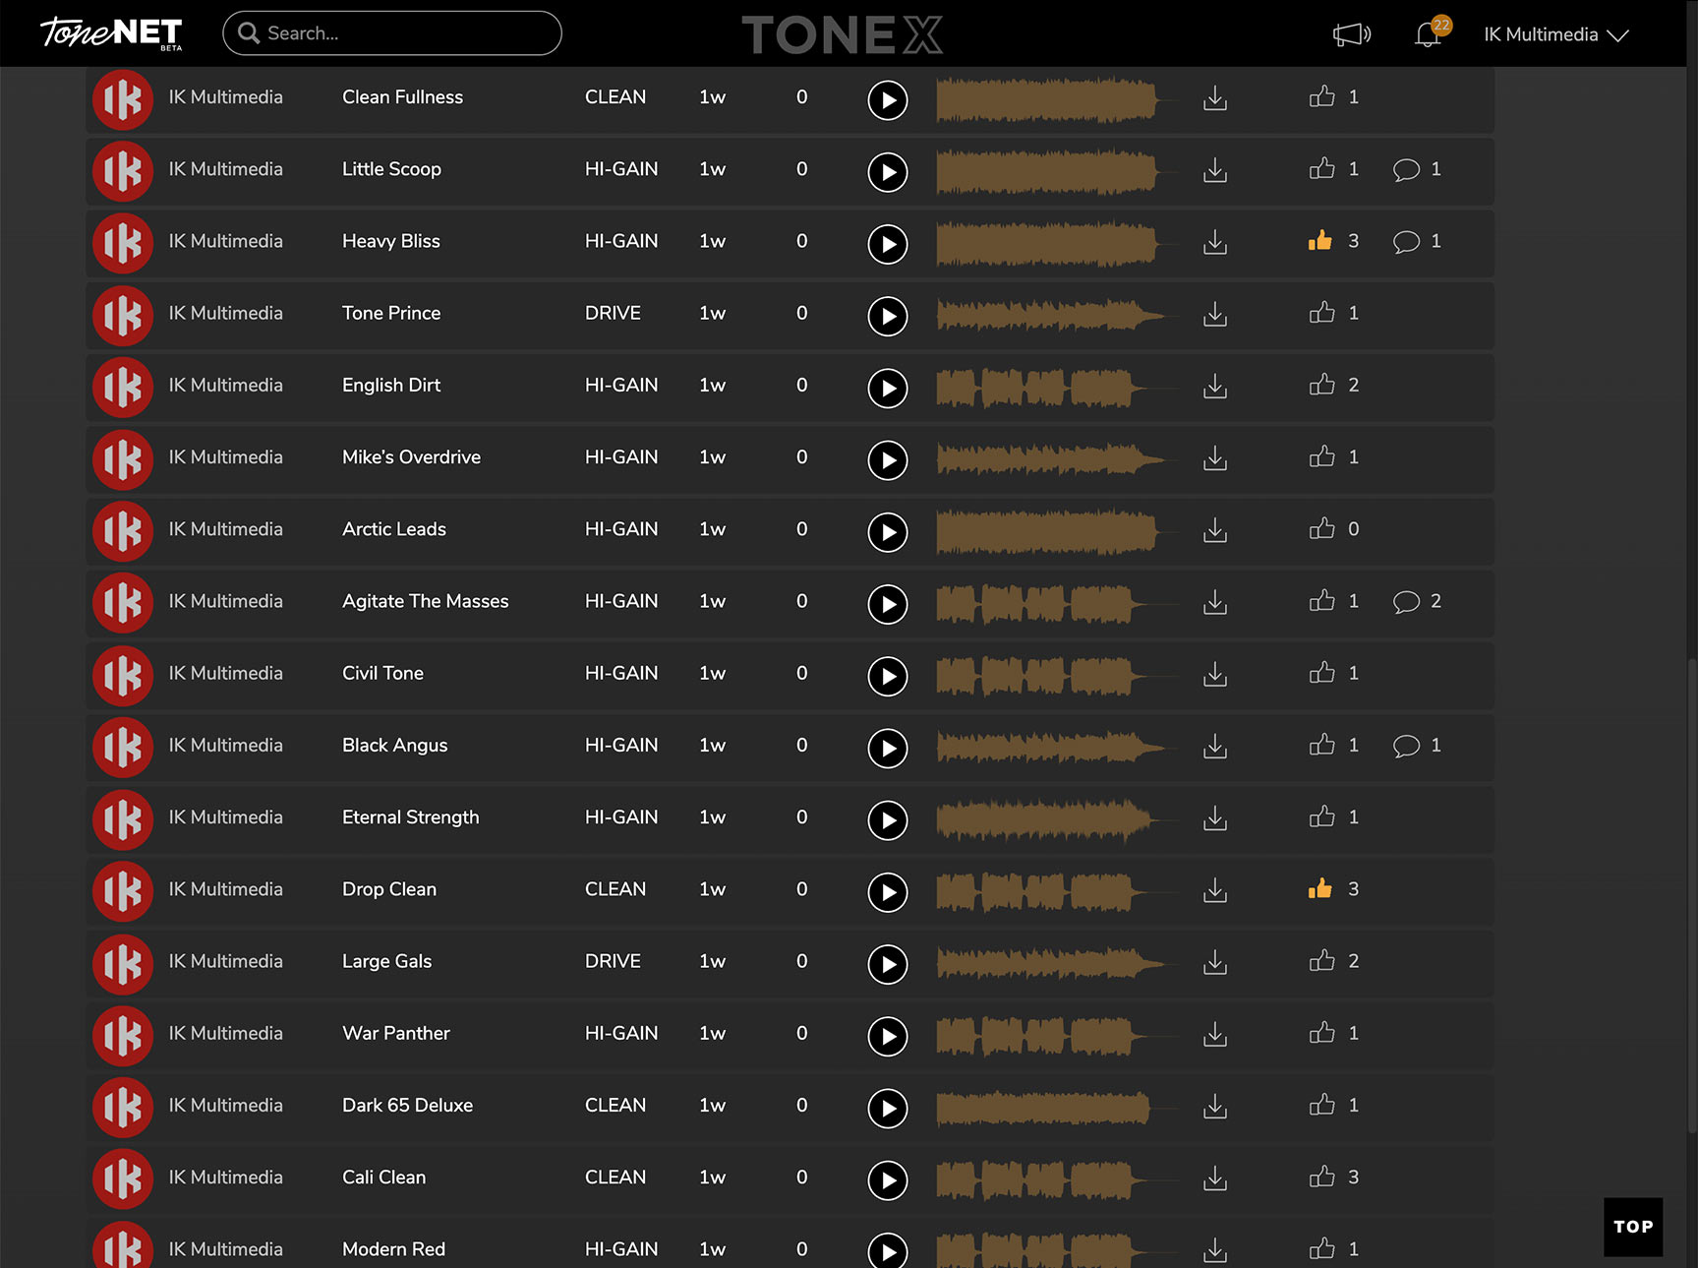The image size is (1698, 1268).
Task: Like the Arctic Leads preset
Action: click(x=1321, y=528)
